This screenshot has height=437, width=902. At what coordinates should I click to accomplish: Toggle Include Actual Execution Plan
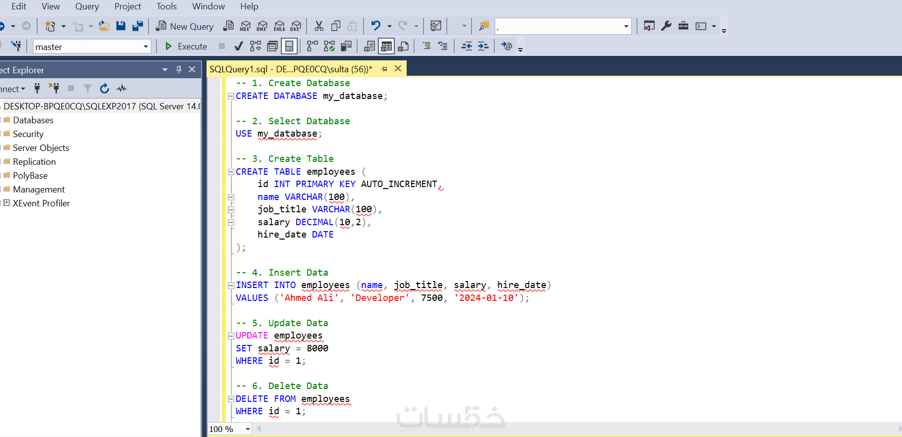click(312, 47)
